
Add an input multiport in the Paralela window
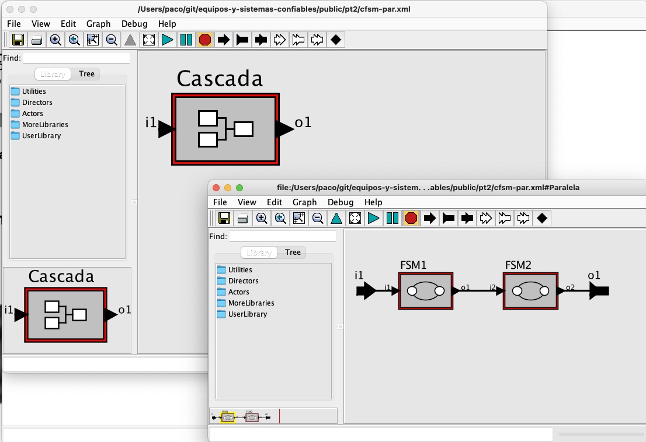pos(486,218)
